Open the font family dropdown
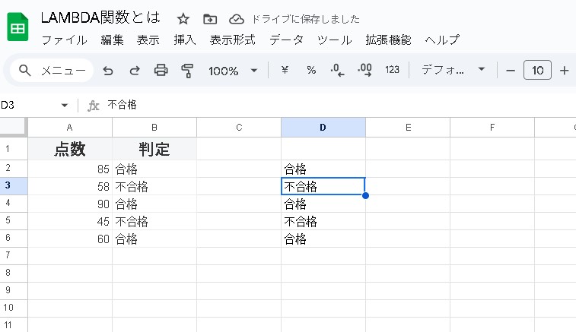This screenshot has width=576, height=332. (x=453, y=71)
